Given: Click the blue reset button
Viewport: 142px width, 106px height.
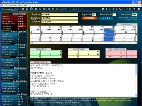Looking at the screenshot, I should pyautogui.click(x=106, y=18).
